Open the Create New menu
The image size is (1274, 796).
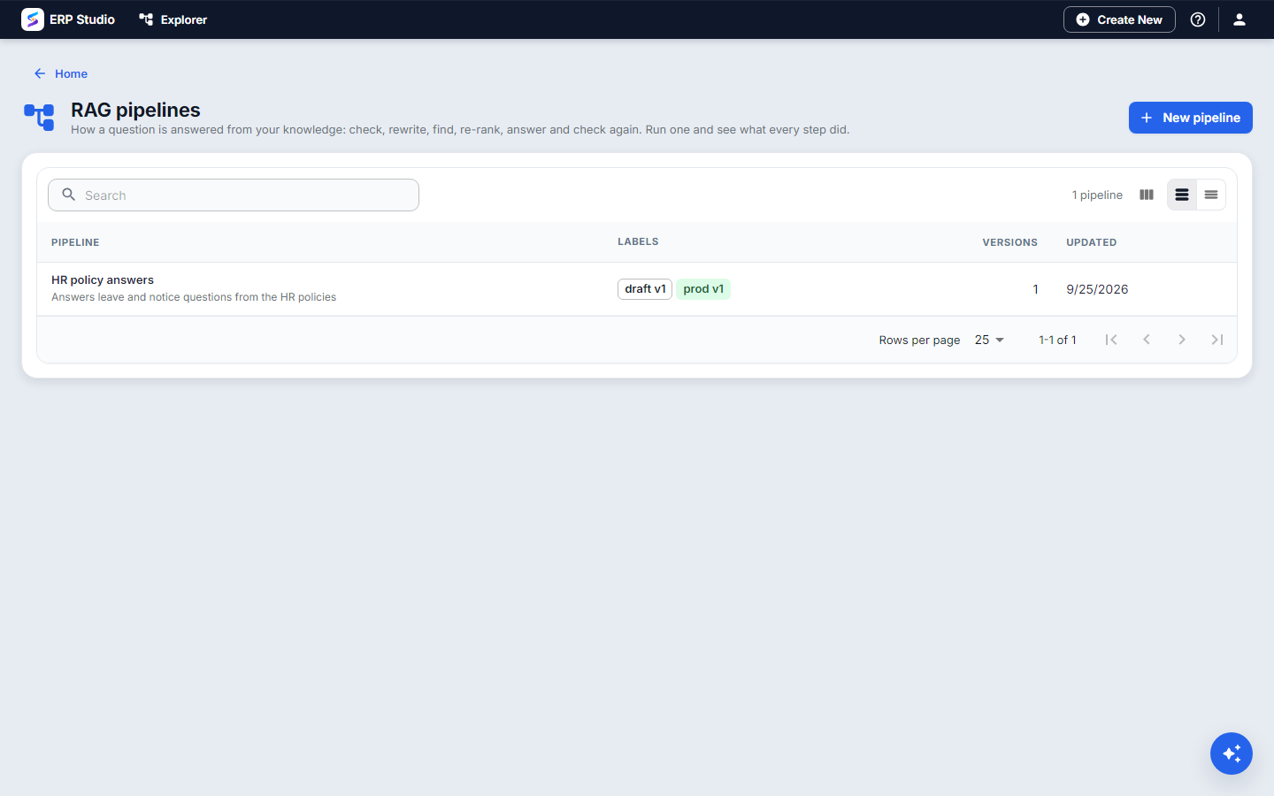click(x=1119, y=19)
